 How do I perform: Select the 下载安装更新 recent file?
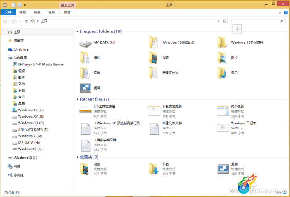pos(165,111)
